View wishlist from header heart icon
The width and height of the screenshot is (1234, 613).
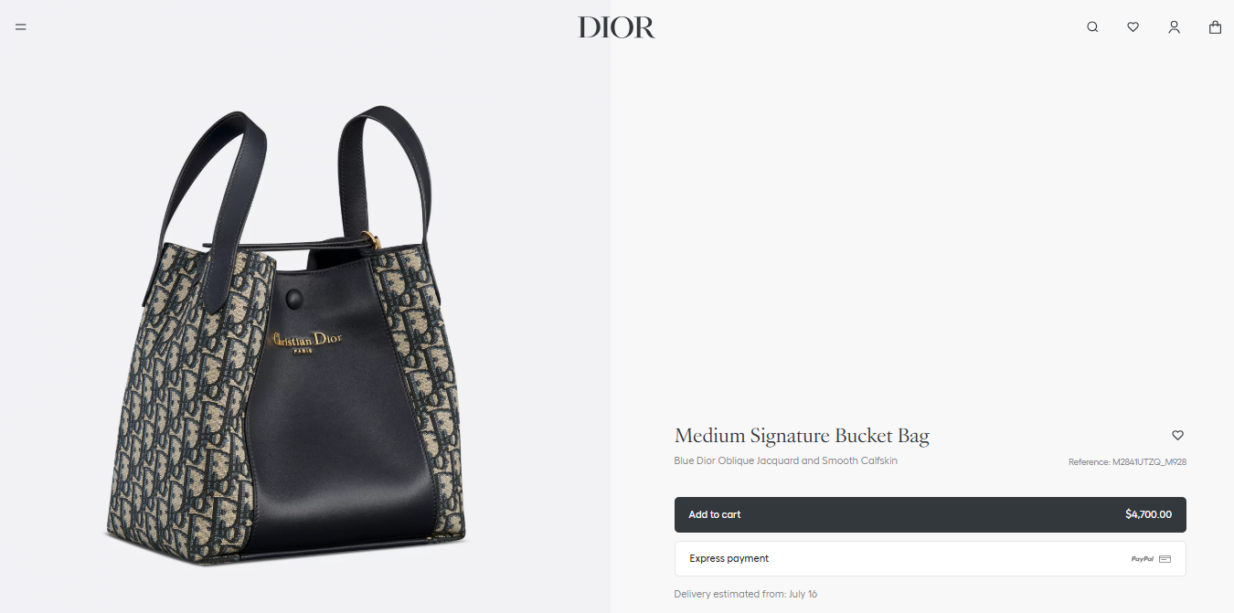coord(1133,27)
